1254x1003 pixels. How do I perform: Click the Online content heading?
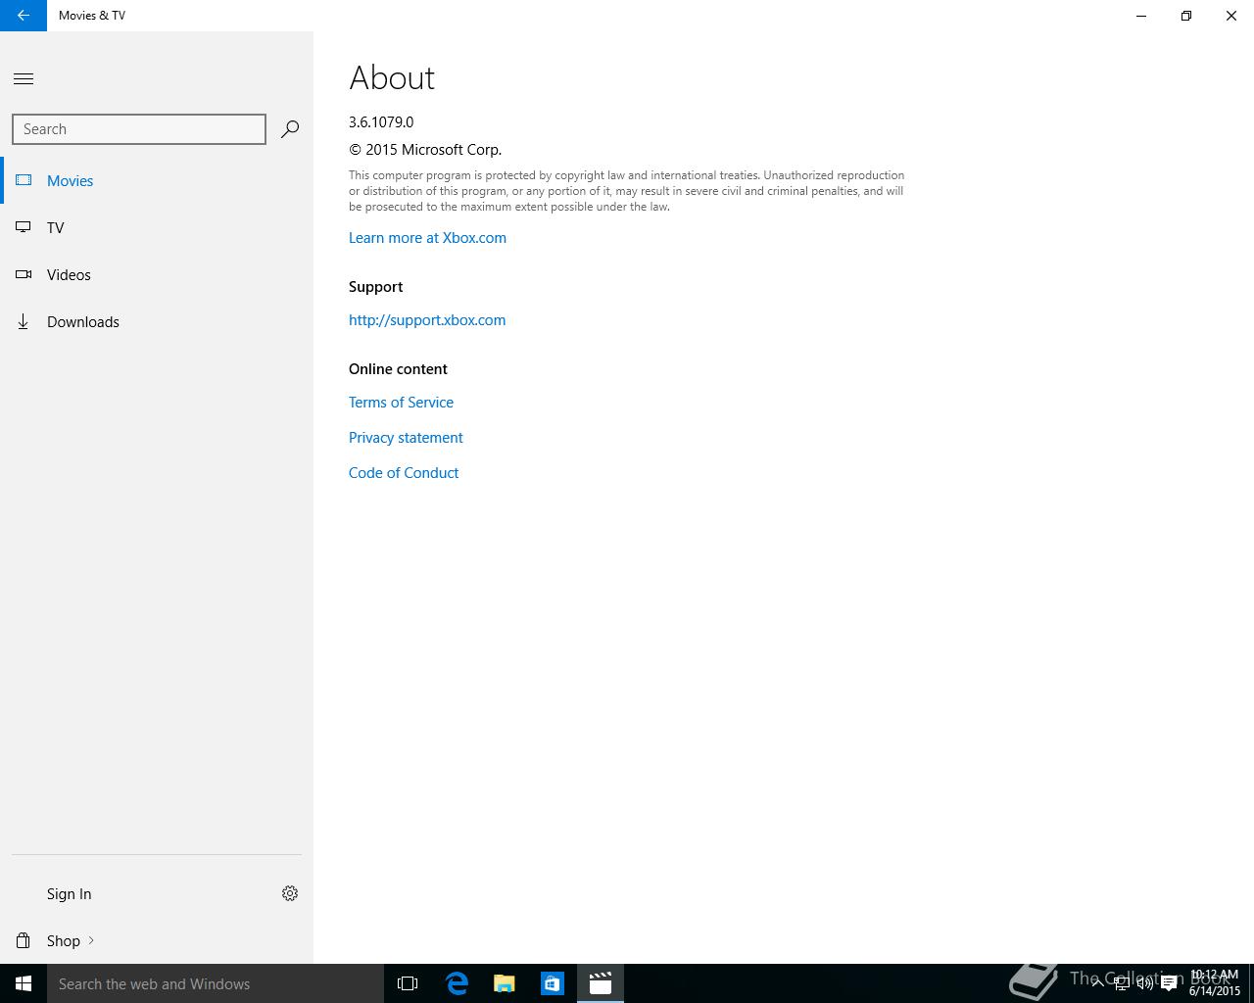pos(398,369)
